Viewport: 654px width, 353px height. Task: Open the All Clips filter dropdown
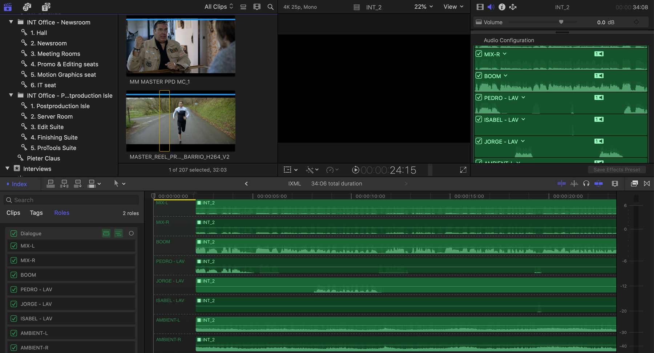219,7
